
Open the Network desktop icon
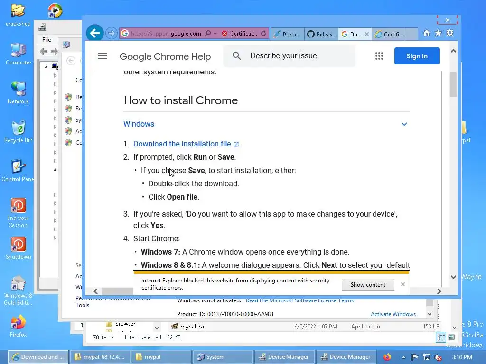[x=19, y=92]
